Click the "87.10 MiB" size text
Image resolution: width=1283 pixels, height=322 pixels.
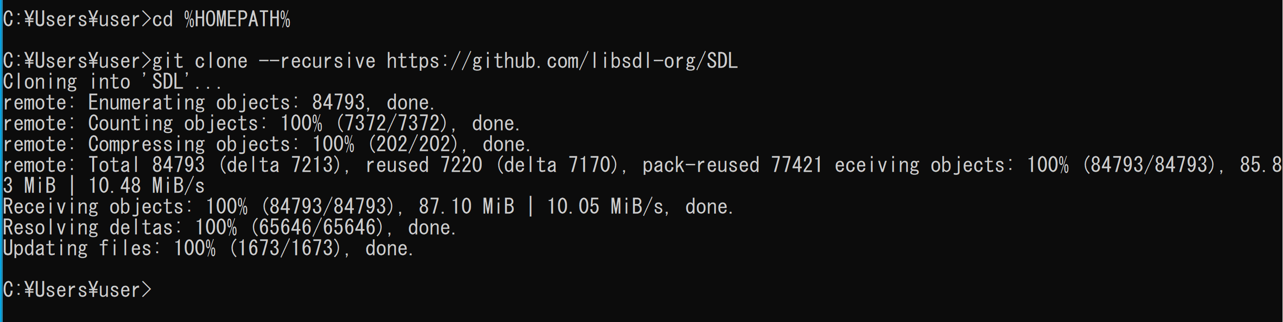(466, 207)
